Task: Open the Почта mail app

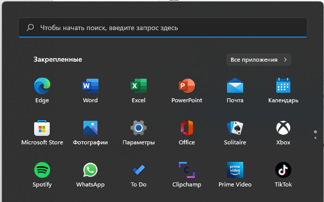Action: [235, 86]
